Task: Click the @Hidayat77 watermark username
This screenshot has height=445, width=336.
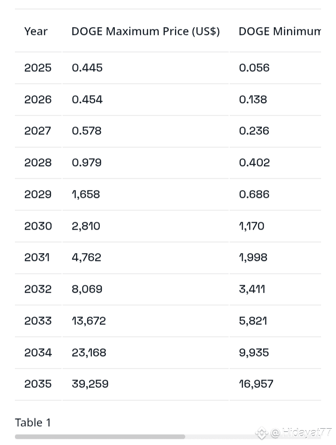Action: pyautogui.click(x=301, y=433)
